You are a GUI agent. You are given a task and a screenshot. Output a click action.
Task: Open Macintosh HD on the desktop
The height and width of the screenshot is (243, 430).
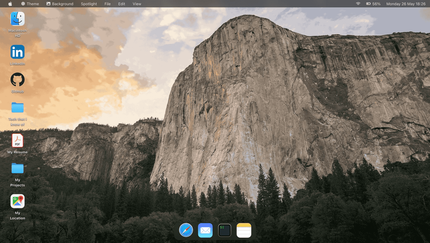coord(18,18)
